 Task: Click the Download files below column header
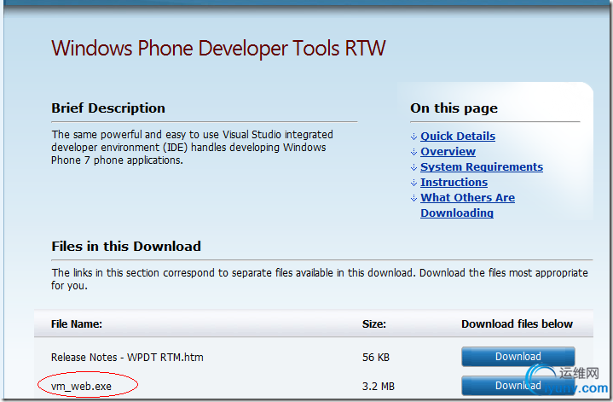pyautogui.click(x=517, y=324)
